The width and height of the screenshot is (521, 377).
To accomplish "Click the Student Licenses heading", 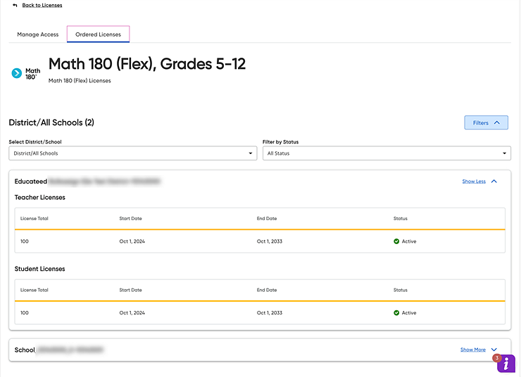I will click(40, 269).
